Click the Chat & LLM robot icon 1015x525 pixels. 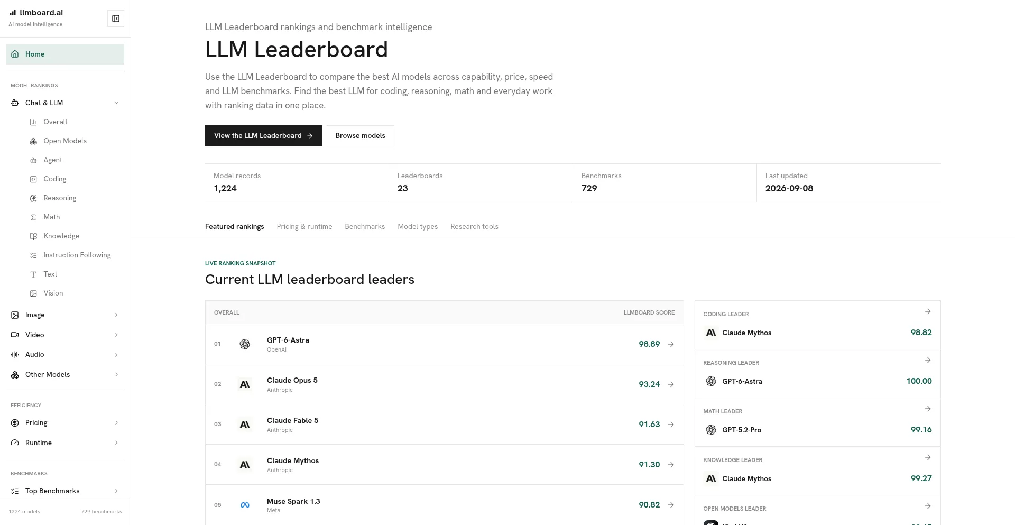point(15,103)
